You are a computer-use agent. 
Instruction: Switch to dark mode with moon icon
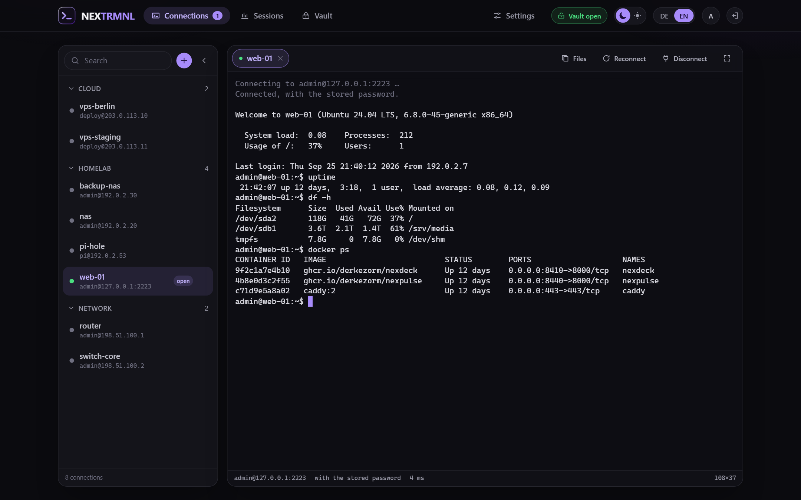(x=623, y=16)
